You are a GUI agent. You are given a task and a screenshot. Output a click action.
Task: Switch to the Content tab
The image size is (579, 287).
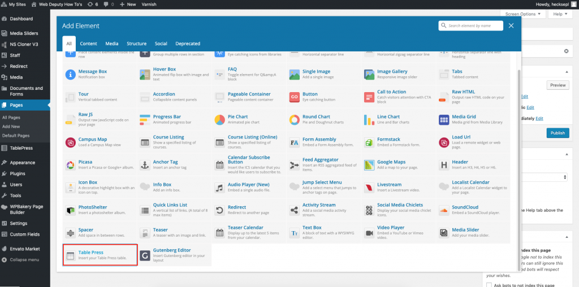(x=89, y=44)
